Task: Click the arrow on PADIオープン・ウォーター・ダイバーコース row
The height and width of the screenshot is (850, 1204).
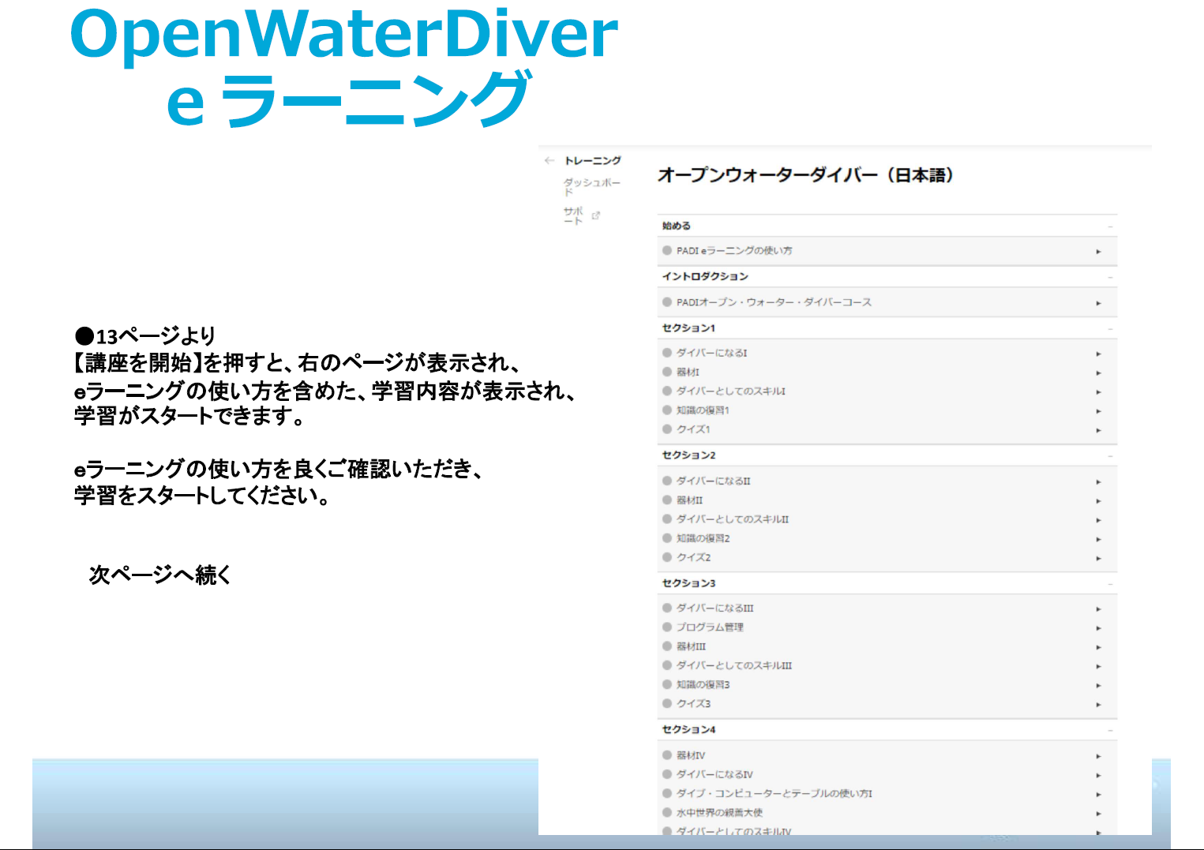Action: 1098,303
